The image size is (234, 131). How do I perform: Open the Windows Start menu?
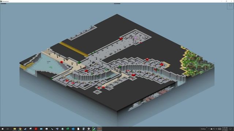click(x=3, y=129)
